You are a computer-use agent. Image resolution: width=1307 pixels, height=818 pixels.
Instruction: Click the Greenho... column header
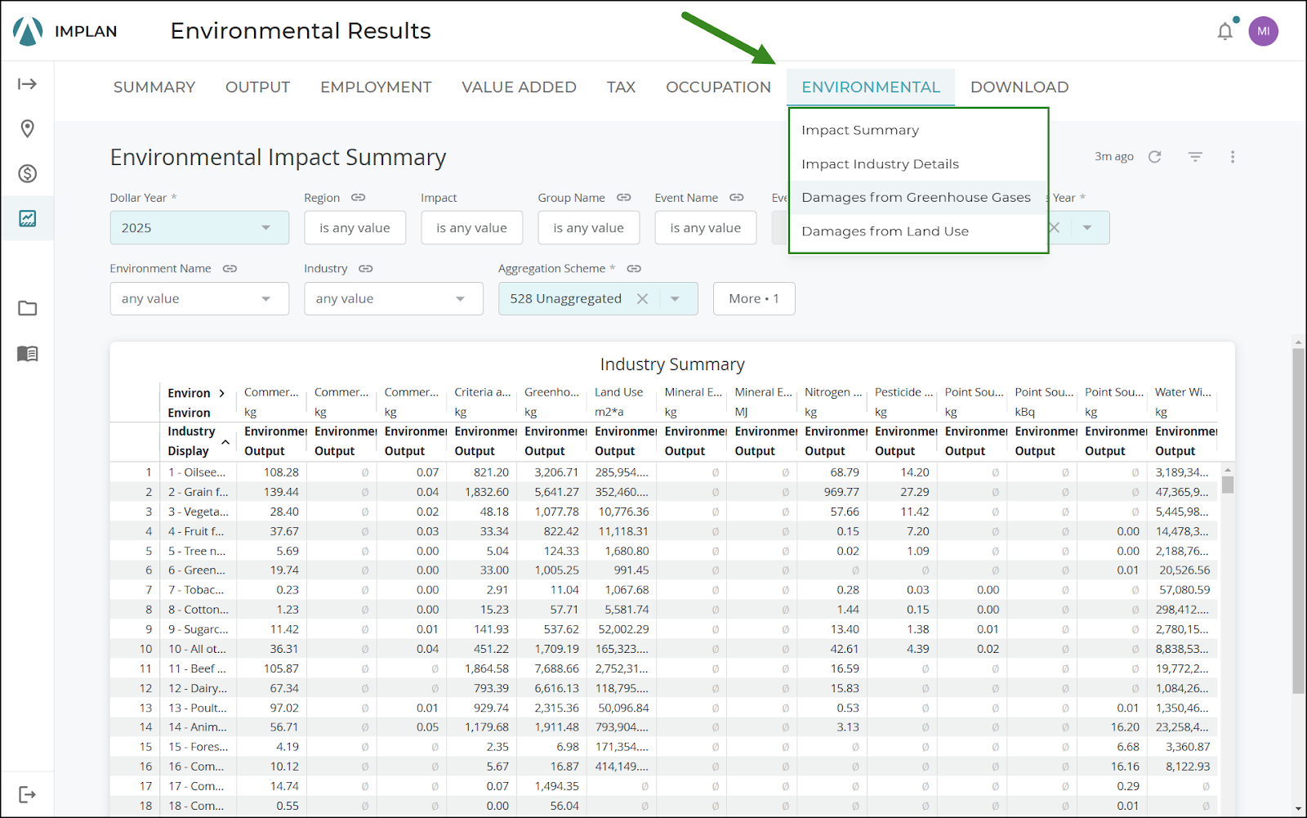(x=551, y=392)
